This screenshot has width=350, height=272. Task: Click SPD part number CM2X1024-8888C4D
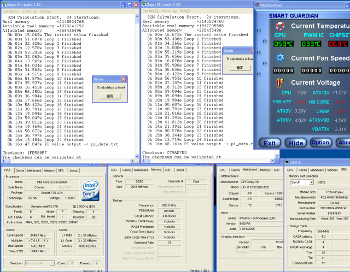click(334, 208)
